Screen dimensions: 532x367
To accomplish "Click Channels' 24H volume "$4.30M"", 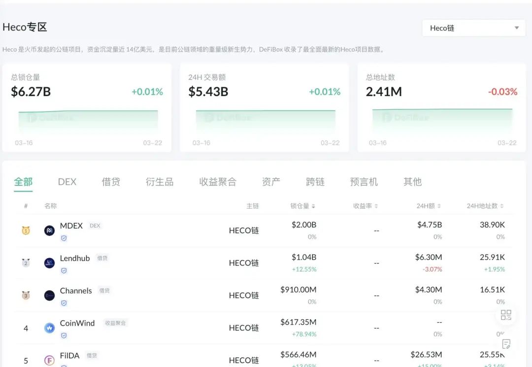I will click(429, 290).
